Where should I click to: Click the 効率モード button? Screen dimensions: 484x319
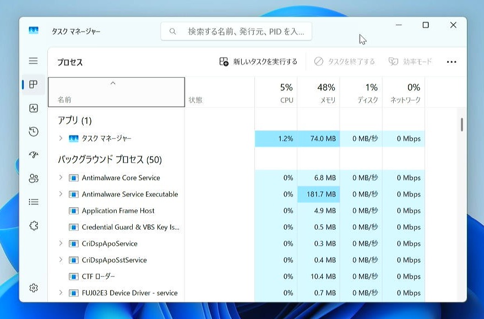point(410,62)
